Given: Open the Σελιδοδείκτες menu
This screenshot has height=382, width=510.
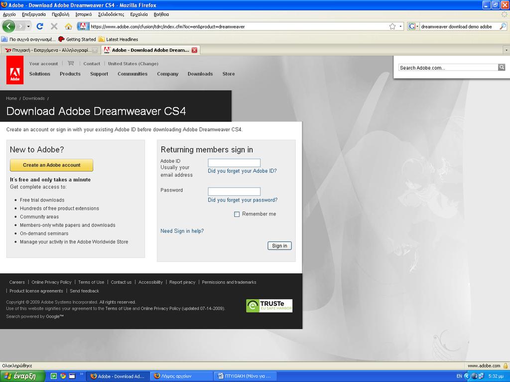Looking at the screenshot, I should (x=111, y=14).
